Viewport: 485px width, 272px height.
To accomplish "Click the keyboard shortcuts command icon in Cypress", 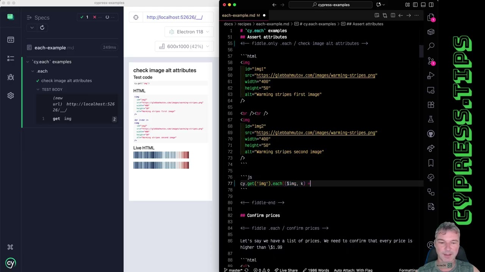I will [x=10, y=247].
